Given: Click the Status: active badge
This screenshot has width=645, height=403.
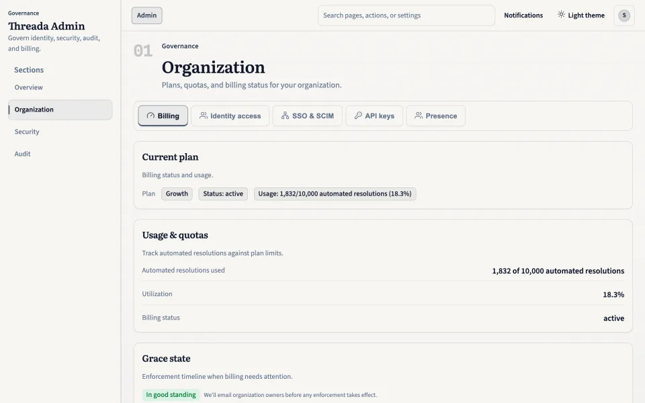Looking at the screenshot, I should coord(223,193).
